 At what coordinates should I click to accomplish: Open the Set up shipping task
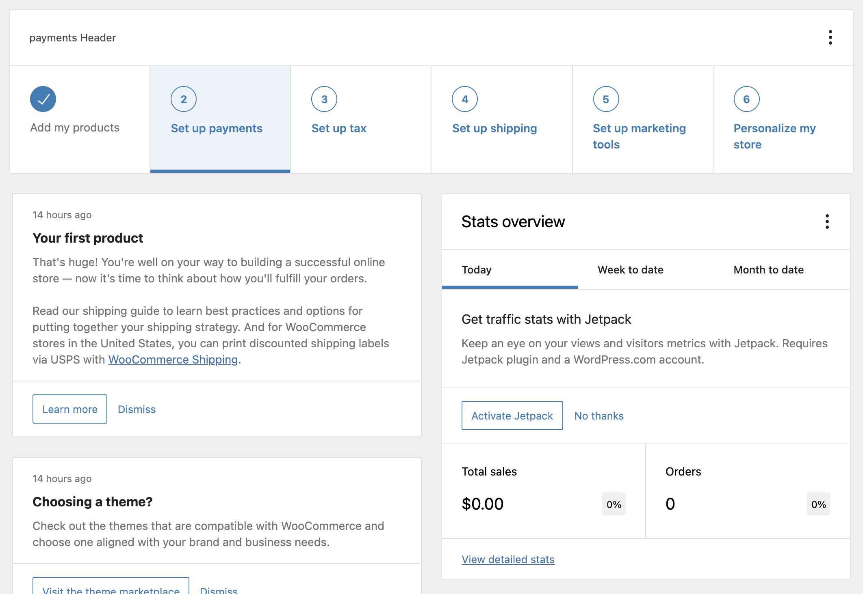point(494,128)
